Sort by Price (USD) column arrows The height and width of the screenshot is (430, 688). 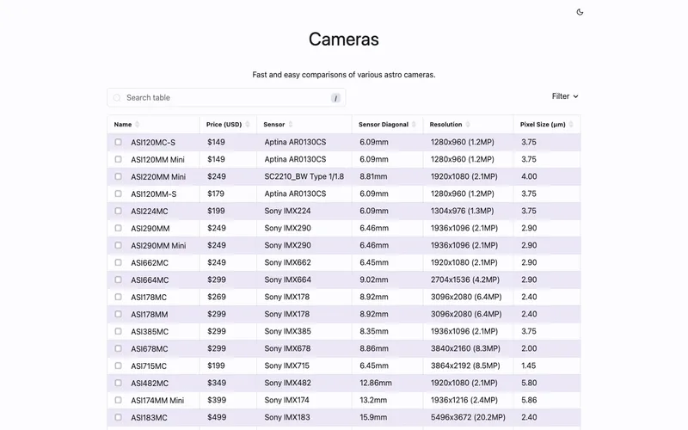(x=248, y=125)
